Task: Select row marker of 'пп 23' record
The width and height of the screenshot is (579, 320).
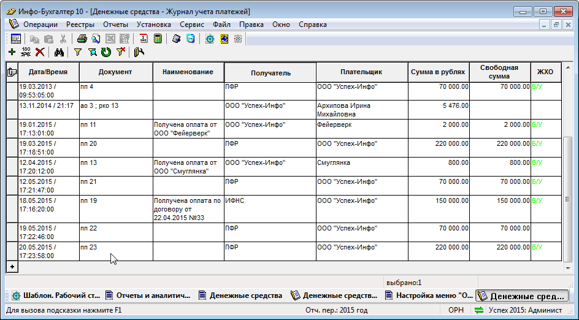Action: pyautogui.click(x=12, y=251)
